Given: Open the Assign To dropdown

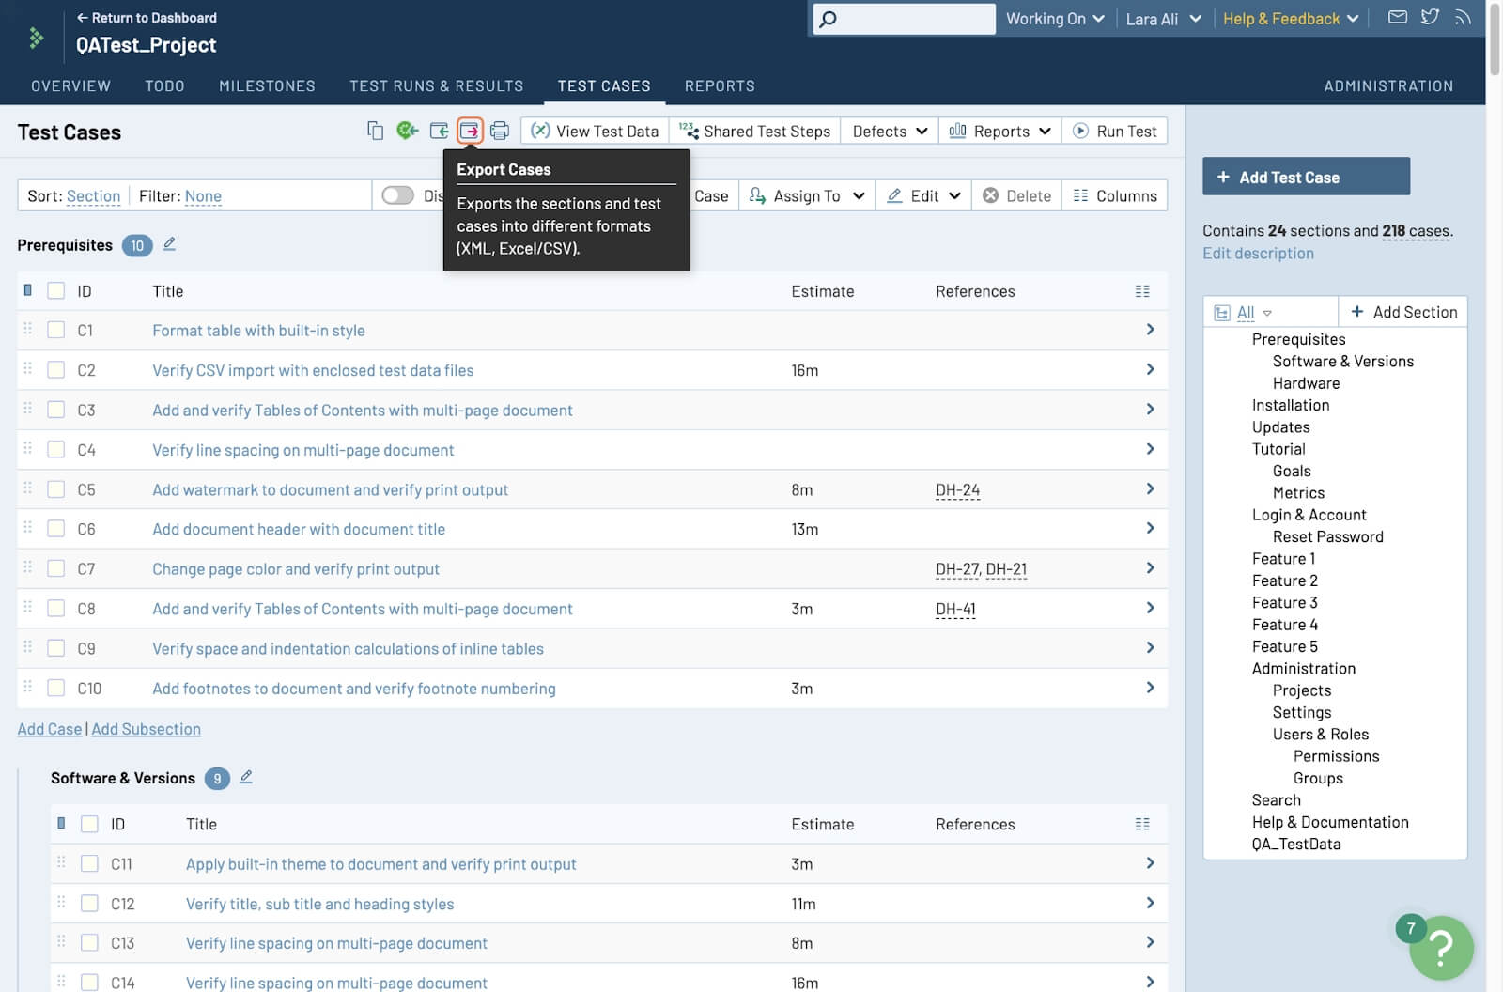Looking at the screenshot, I should (x=807, y=195).
